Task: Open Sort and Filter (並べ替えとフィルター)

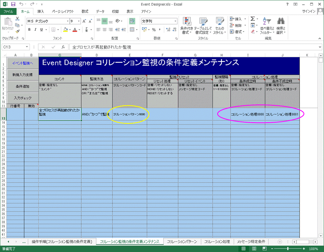Action: point(267,26)
